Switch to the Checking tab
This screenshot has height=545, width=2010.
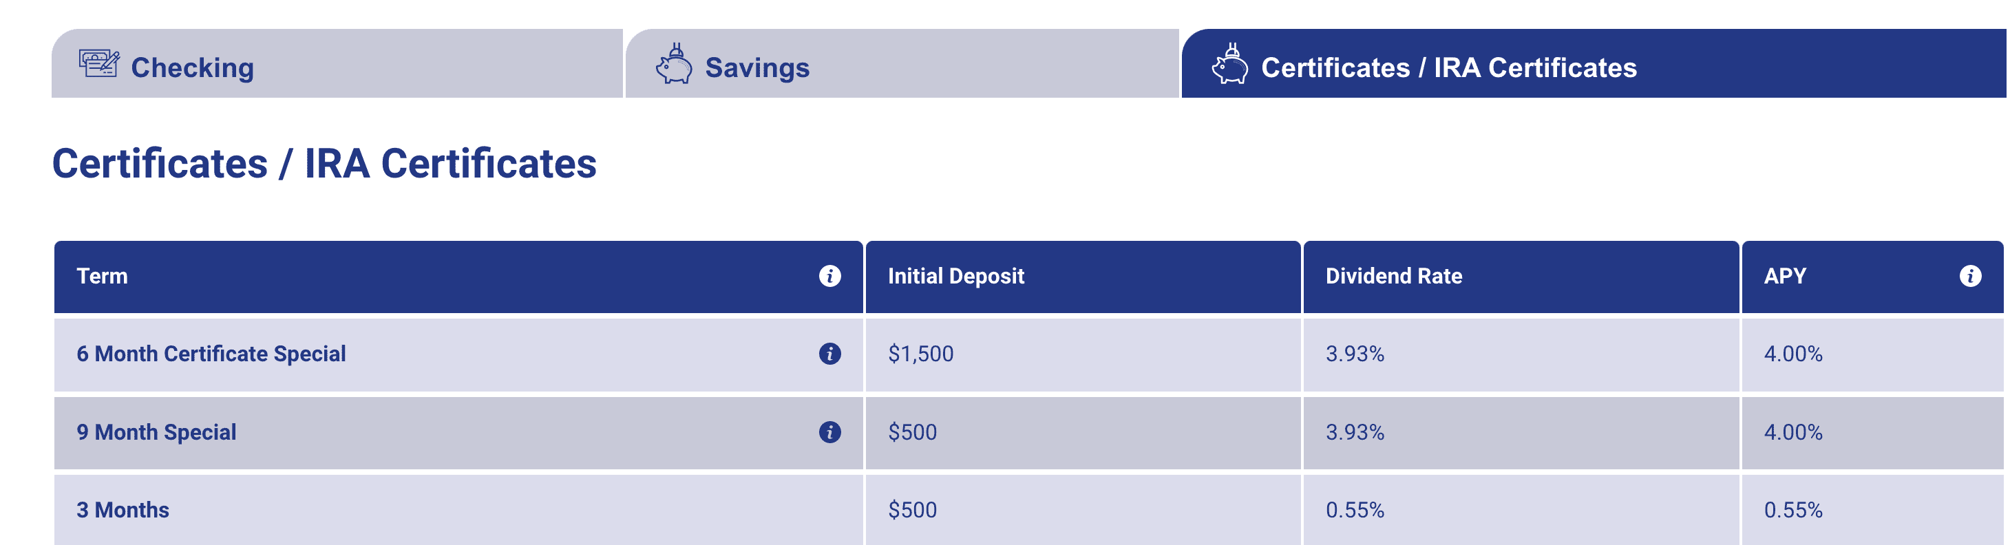pyautogui.click(x=337, y=63)
